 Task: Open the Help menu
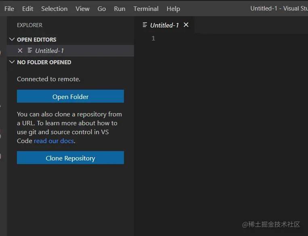(x=173, y=8)
